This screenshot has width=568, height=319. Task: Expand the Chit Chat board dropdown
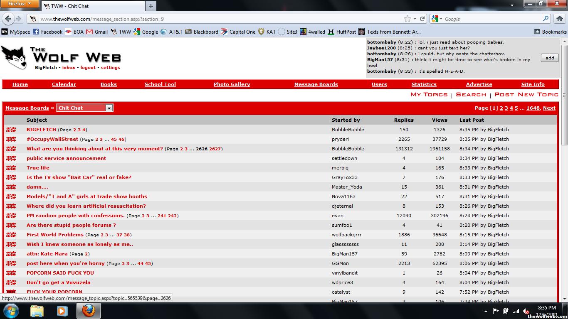click(109, 108)
